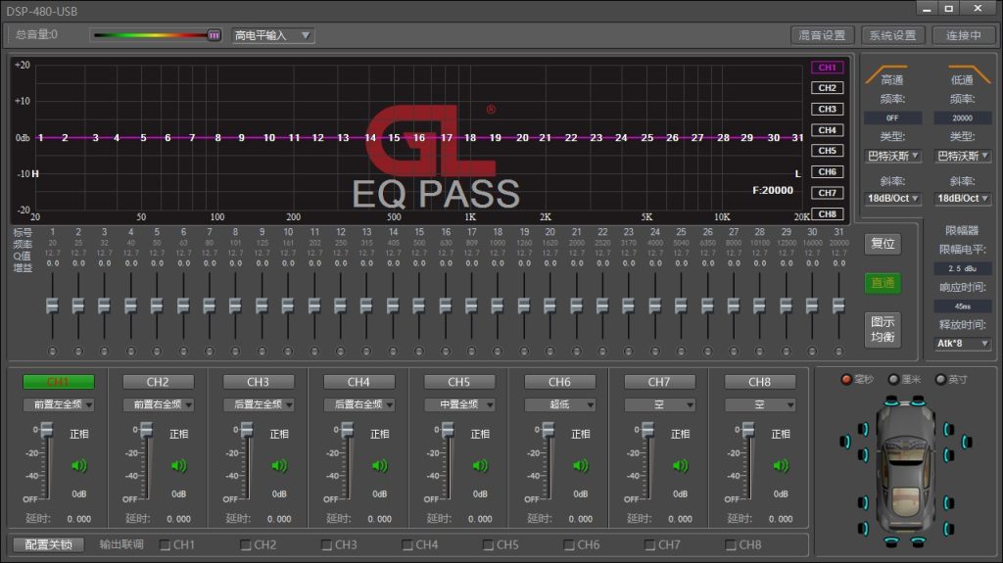This screenshot has height=563, width=1003.
Task: Mute CH2 using its green speaker icon
Action: 178,466
